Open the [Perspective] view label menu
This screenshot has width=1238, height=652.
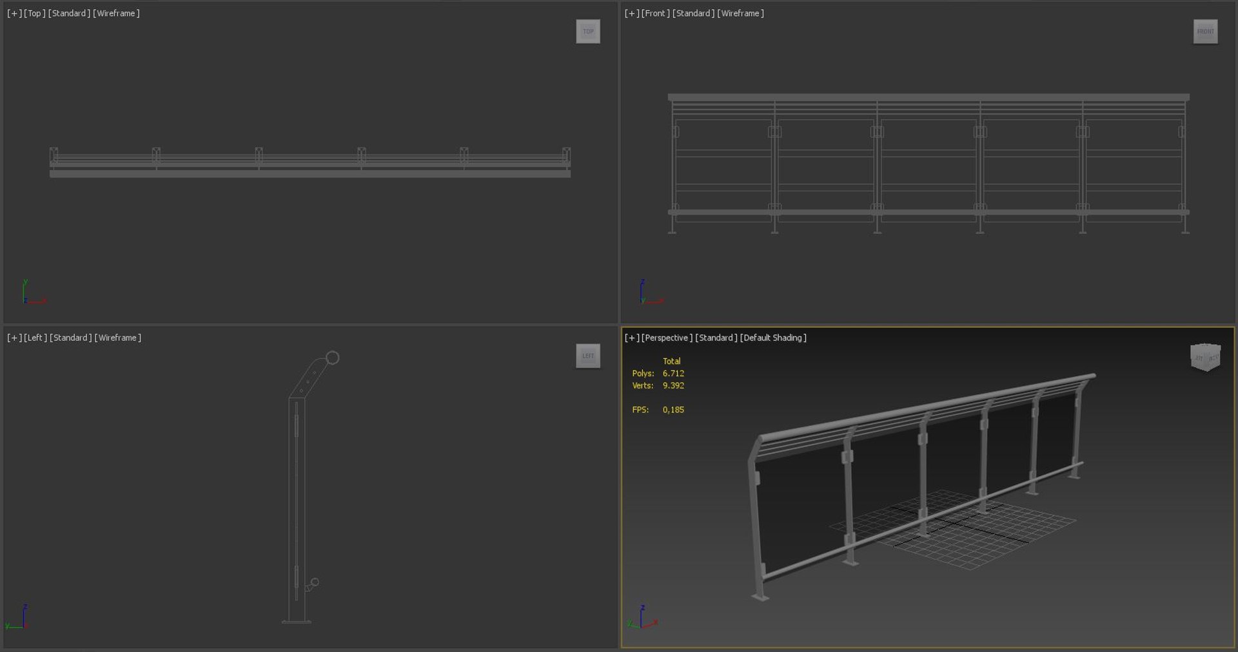667,338
